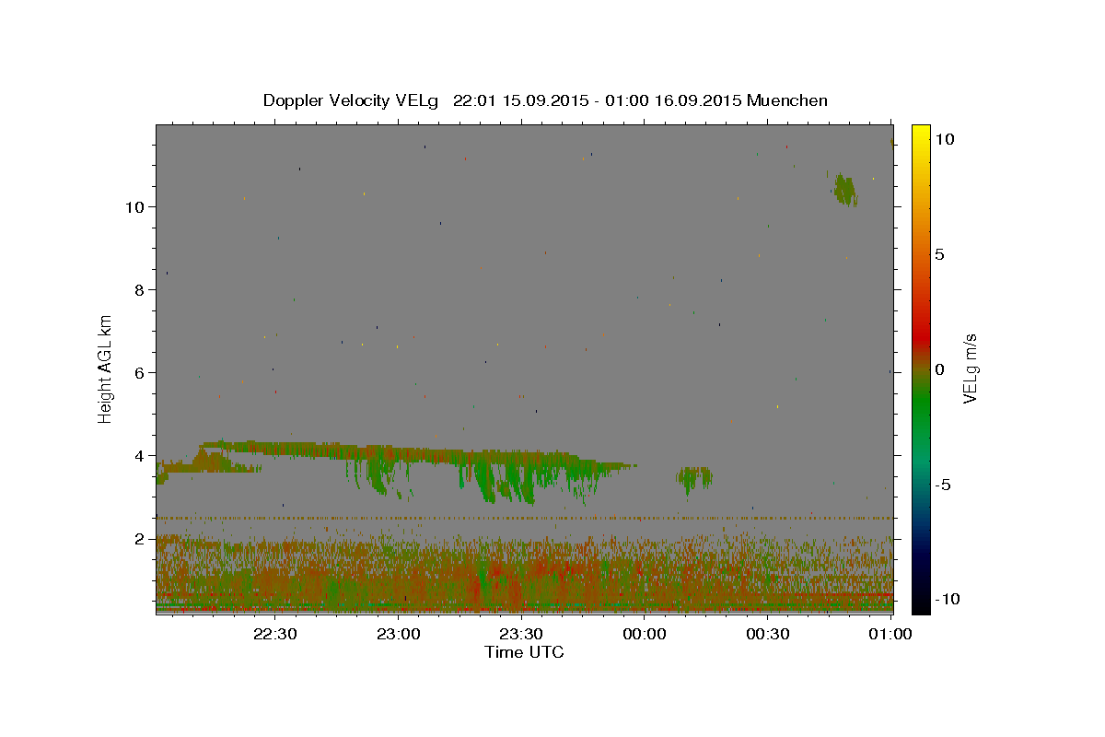Click the small cloud echo near 10 km
The image size is (1105, 737).
(843, 189)
